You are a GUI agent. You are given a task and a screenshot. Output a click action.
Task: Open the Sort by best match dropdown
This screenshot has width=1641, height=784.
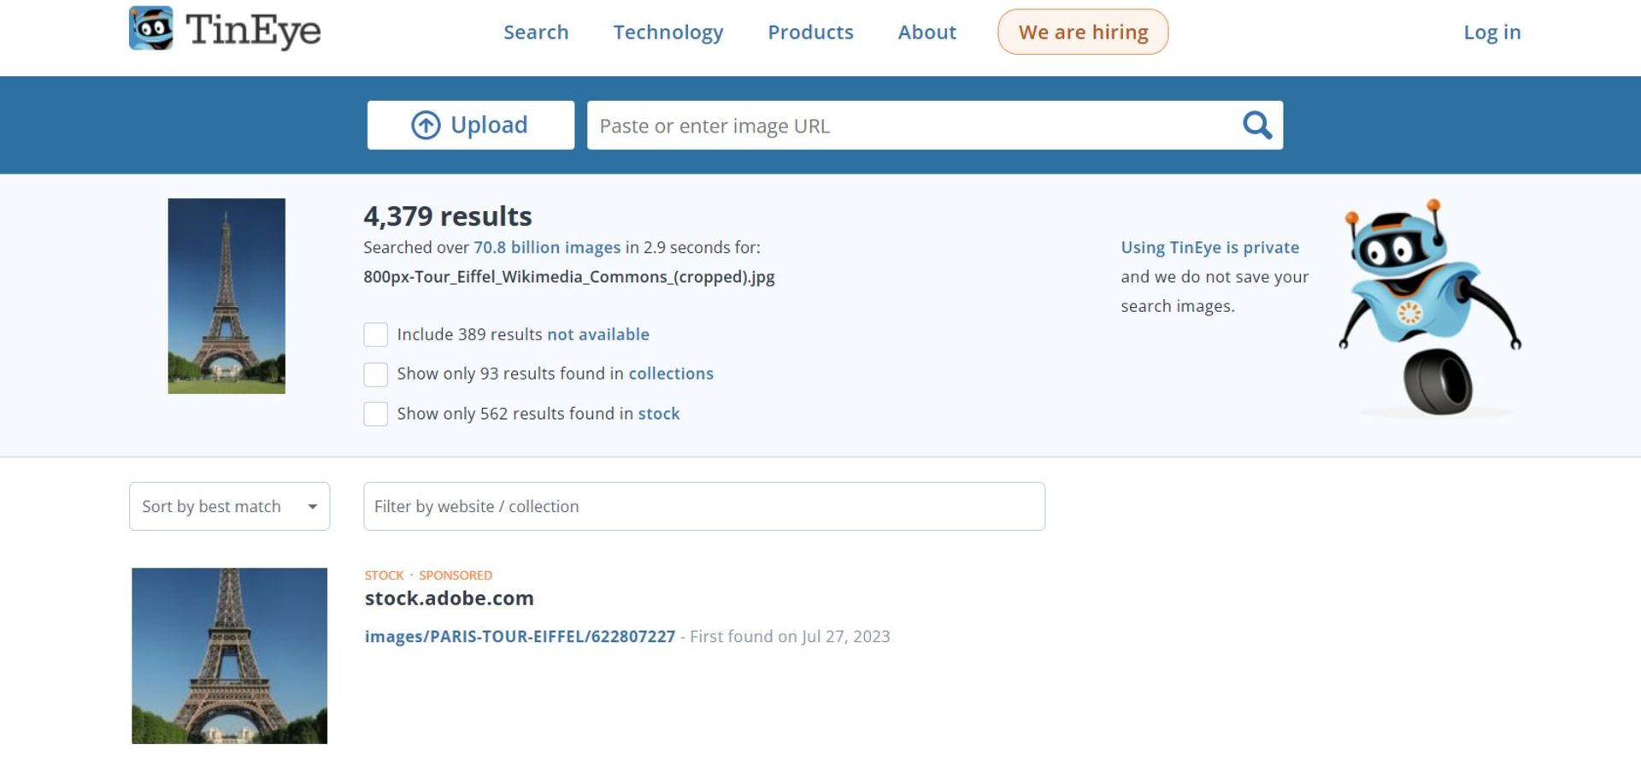(228, 506)
